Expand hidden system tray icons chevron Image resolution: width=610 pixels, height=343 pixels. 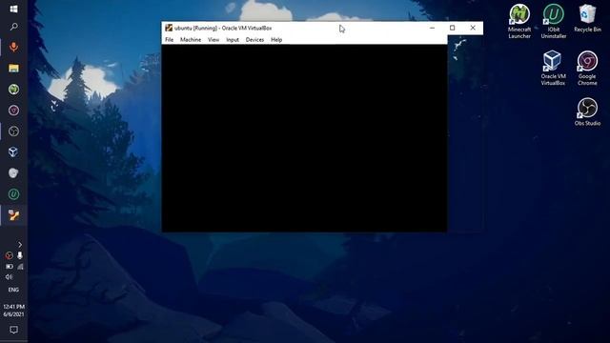(x=20, y=245)
